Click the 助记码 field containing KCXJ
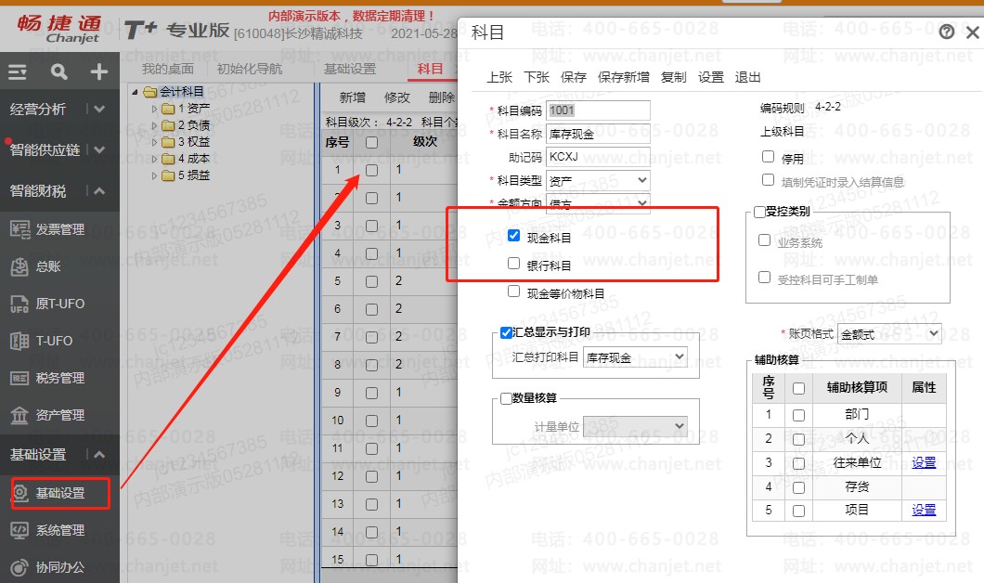This screenshot has height=583, width=984. point(598,157)
